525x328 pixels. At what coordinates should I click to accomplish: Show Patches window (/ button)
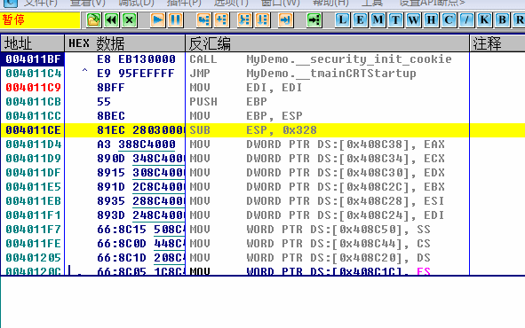[x=466, y=20]
